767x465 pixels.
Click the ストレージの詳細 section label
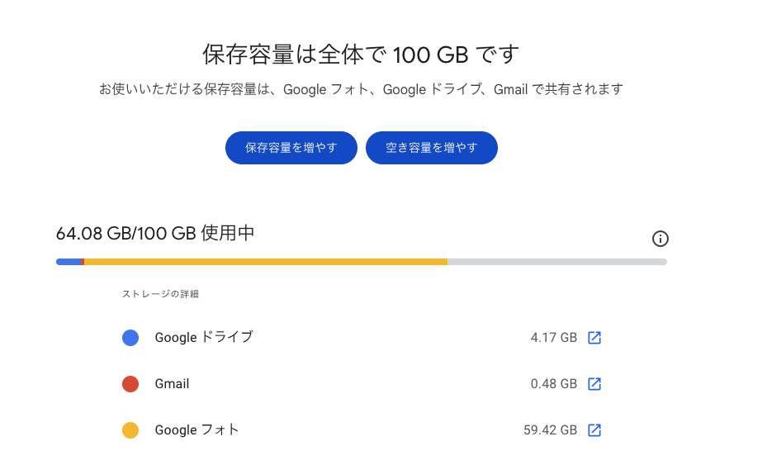click(x=160, y=294)
